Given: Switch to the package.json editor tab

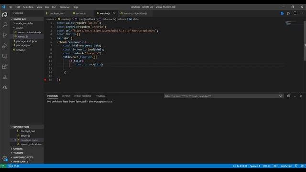Looking at the screenshot, I should click(x=56, y=13).
